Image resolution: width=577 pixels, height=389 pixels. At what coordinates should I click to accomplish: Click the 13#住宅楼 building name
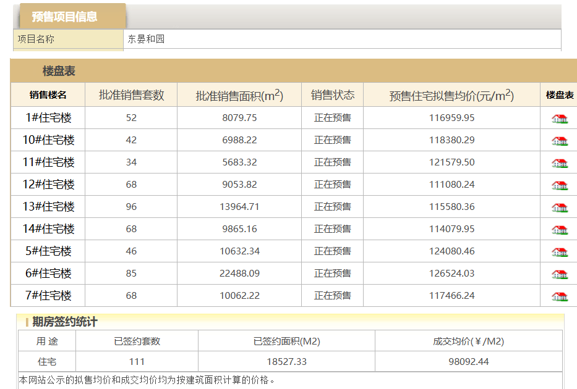48,207
